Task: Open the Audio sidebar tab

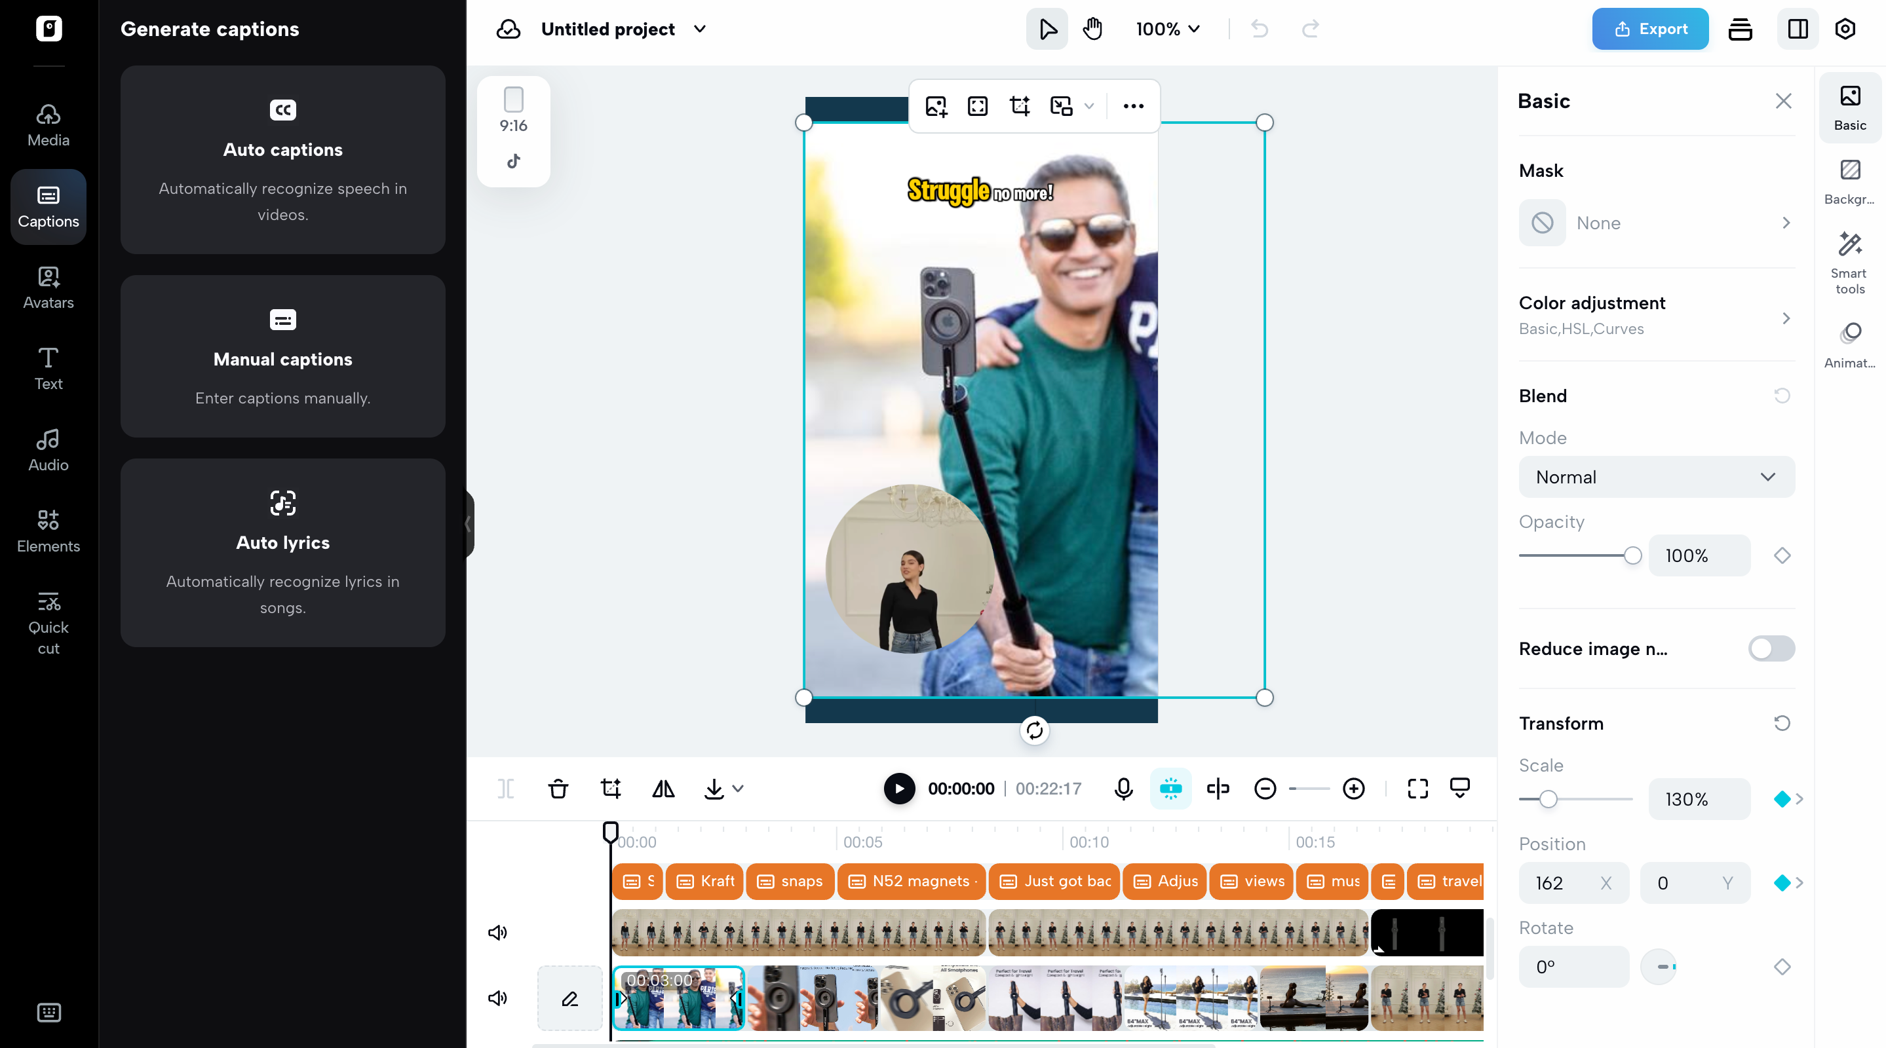Action: [48, 449]
